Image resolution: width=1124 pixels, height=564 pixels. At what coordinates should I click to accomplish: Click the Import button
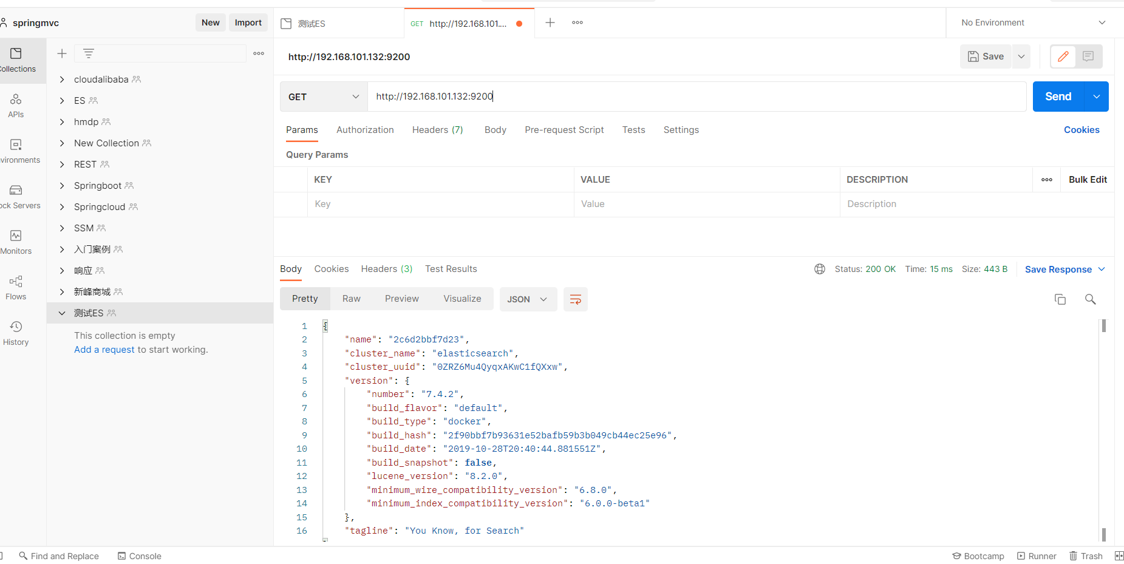click(248, 22)
